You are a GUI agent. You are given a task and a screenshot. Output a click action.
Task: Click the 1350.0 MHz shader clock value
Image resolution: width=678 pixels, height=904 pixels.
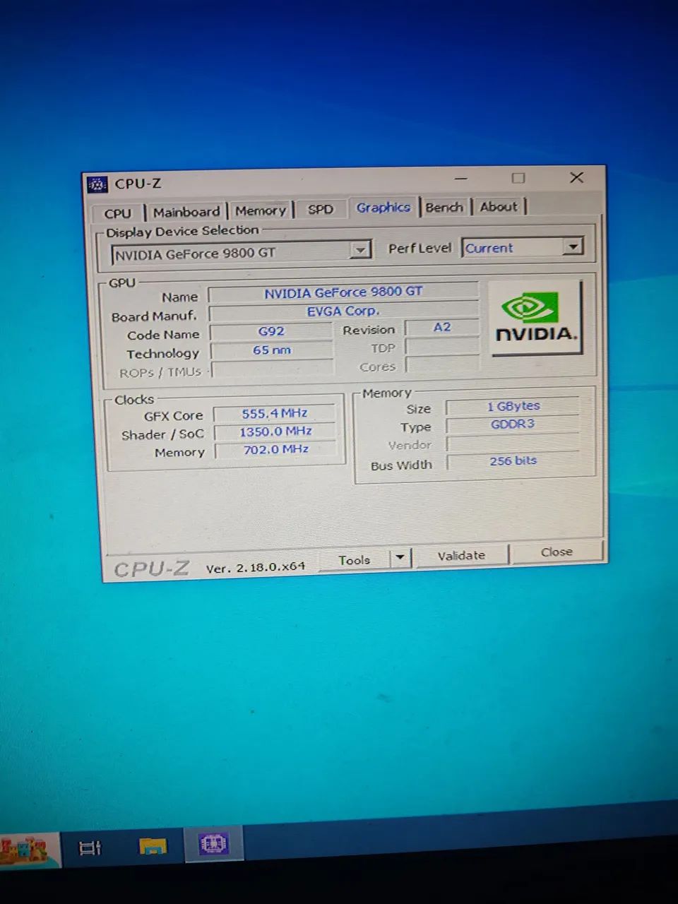[275, 432]
